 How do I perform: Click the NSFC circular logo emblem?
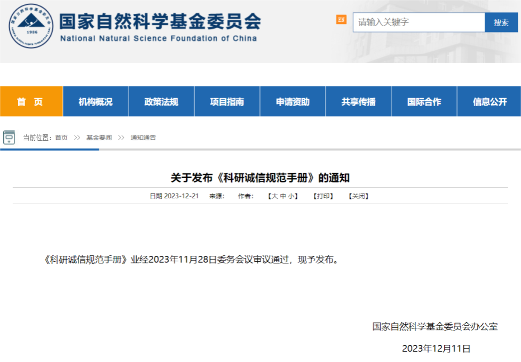click(x=31, y=26)
